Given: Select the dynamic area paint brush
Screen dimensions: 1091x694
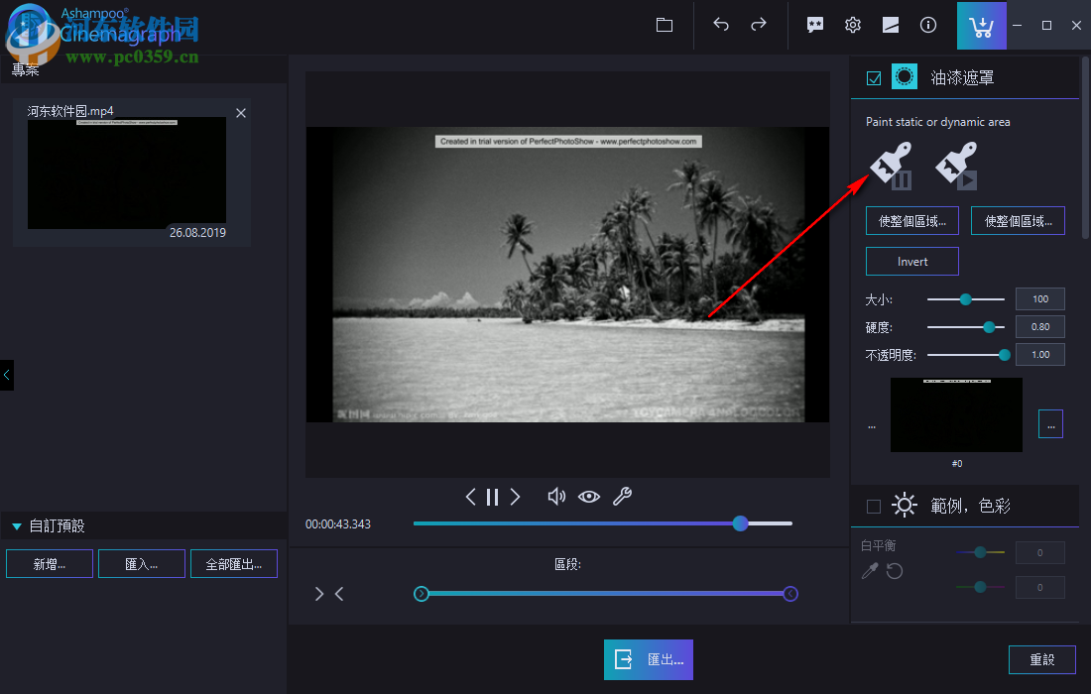Looking at the screenshot, I should point(957,165).
